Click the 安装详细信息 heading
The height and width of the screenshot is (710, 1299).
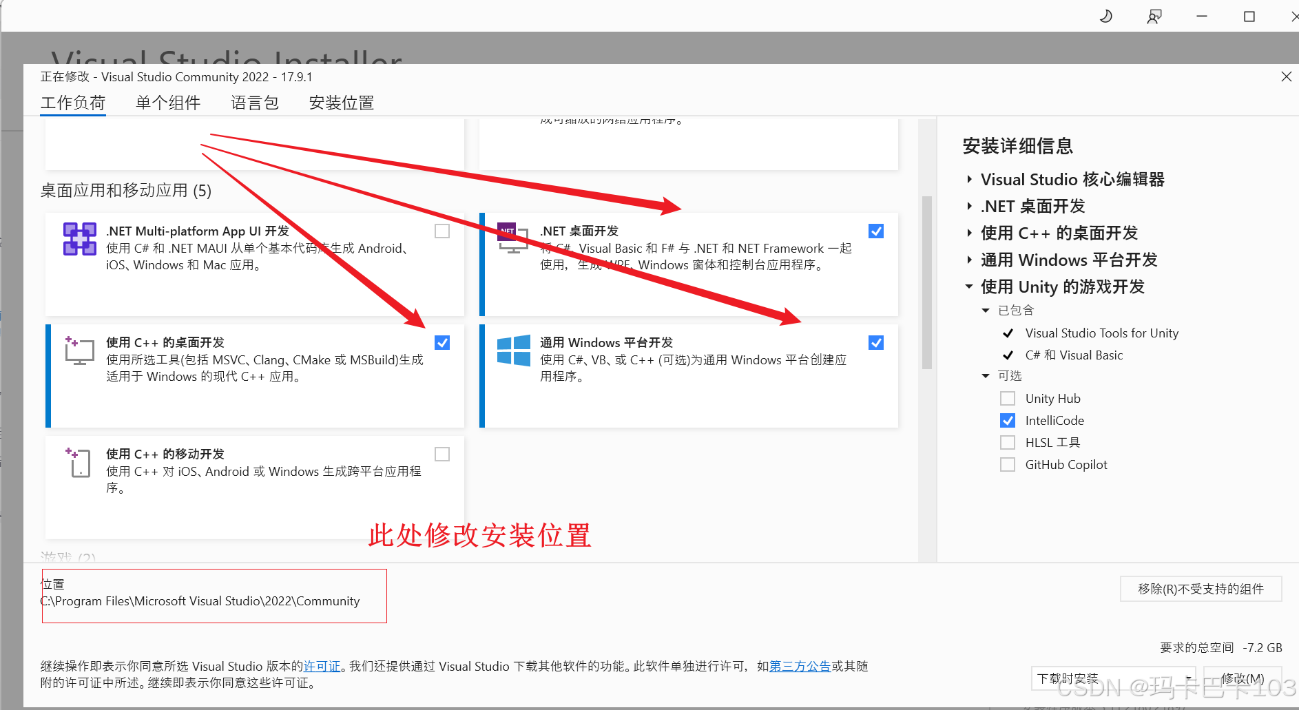pyautogui.click(x=1017, y=146)
